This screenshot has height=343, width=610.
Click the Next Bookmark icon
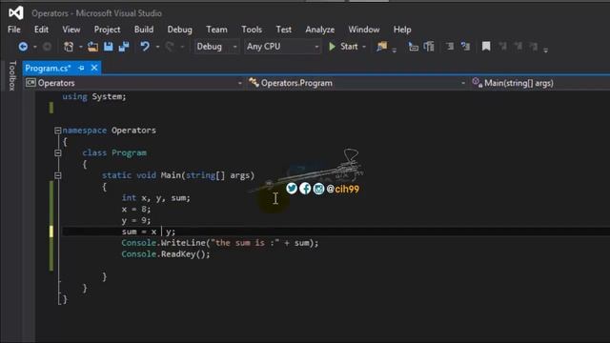click(x=518, y=47)
